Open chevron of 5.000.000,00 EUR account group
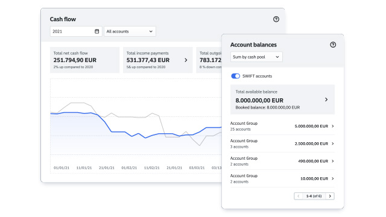 coord(333,126)
